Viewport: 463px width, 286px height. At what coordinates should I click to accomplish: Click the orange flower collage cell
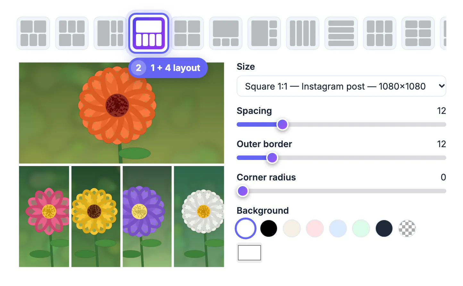pos(122,113)
